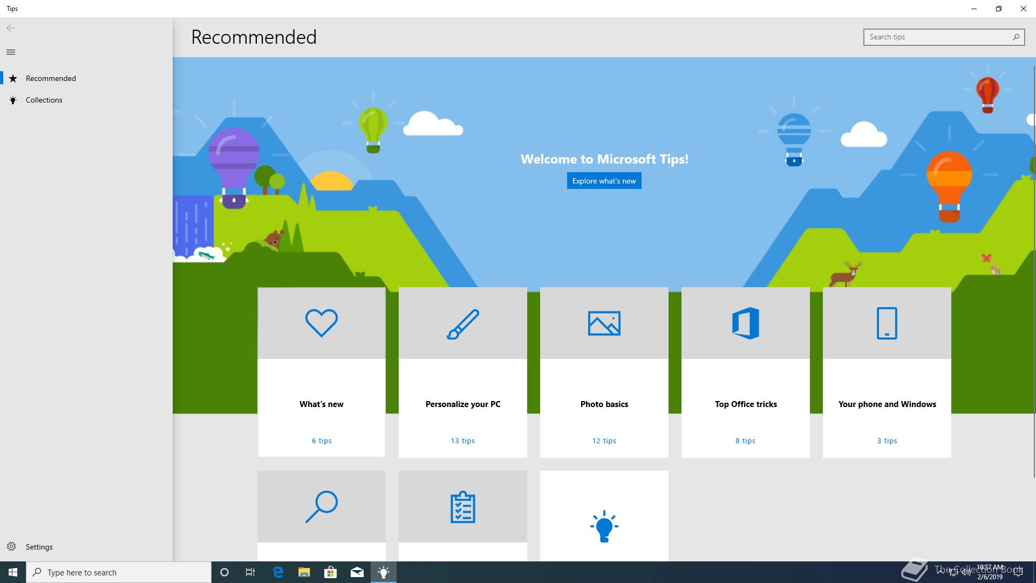The width and height of the screenshot is (1036, 583).
Task: Click the paintbrush icon on Personalize card
Action: (x=463, y=324)
